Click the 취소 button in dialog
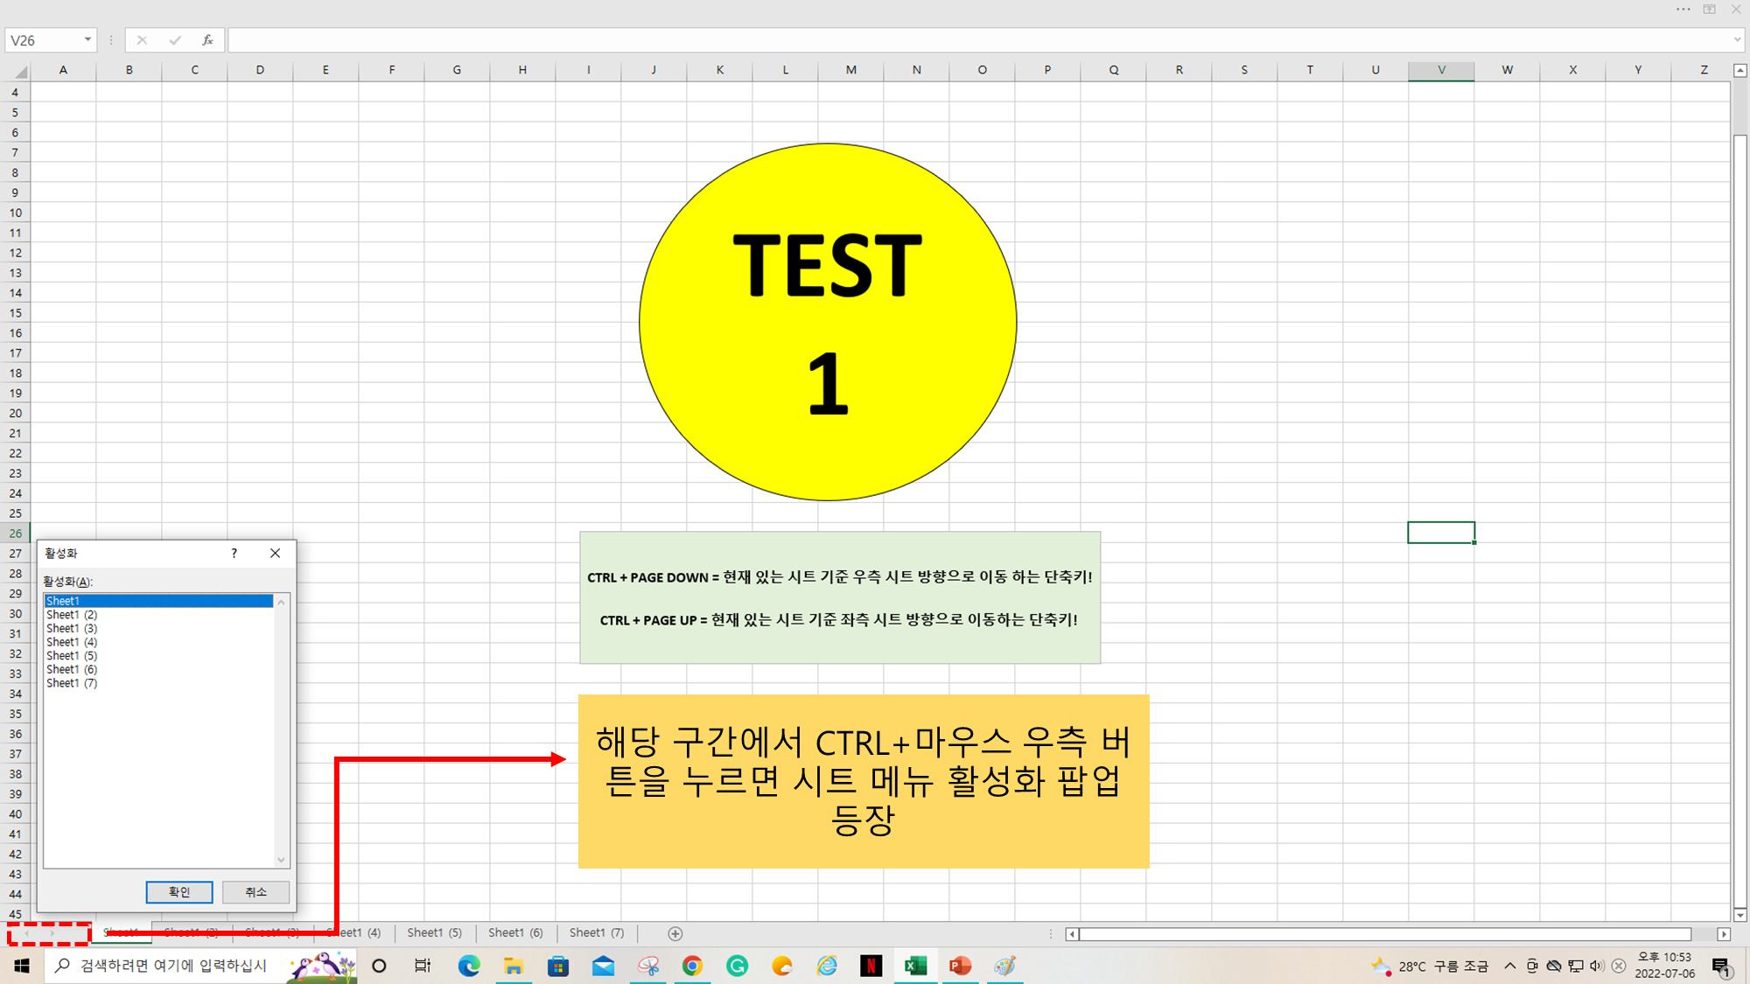This screenshot has height=984, width=1750. point(255,891)
